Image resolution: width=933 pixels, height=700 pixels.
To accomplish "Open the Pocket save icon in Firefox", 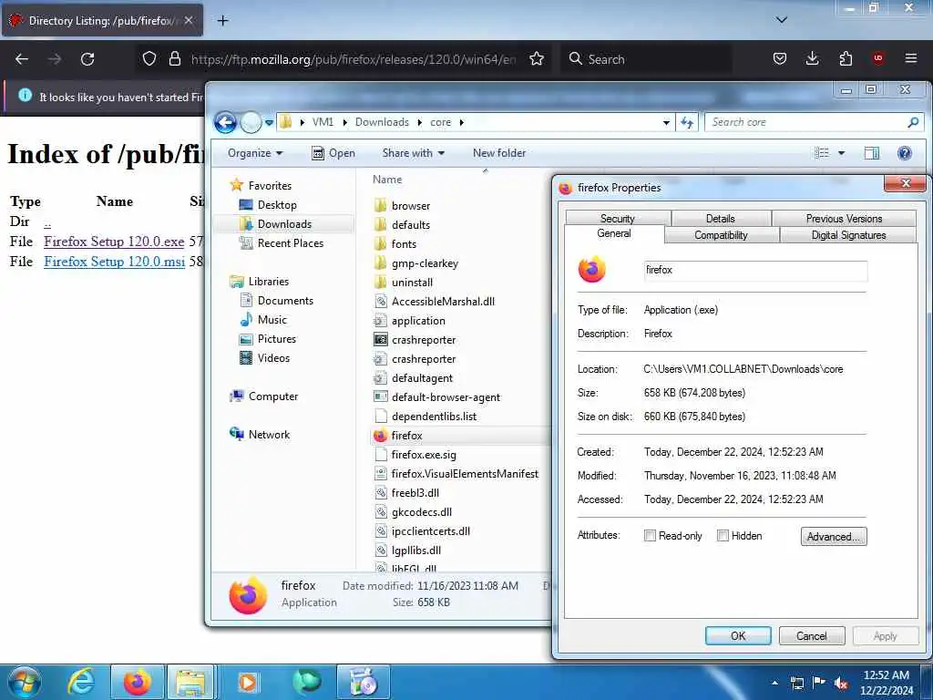I will [780, 59].
